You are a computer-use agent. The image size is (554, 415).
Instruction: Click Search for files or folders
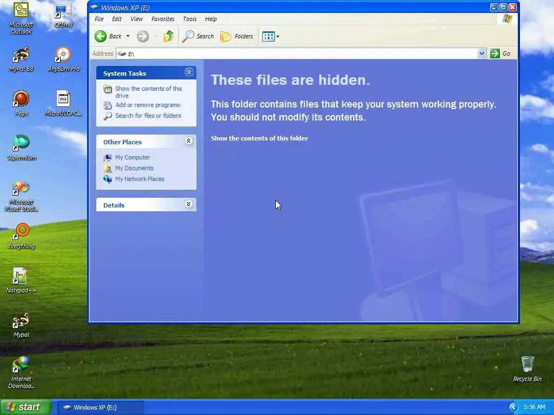tap(148, 116)
